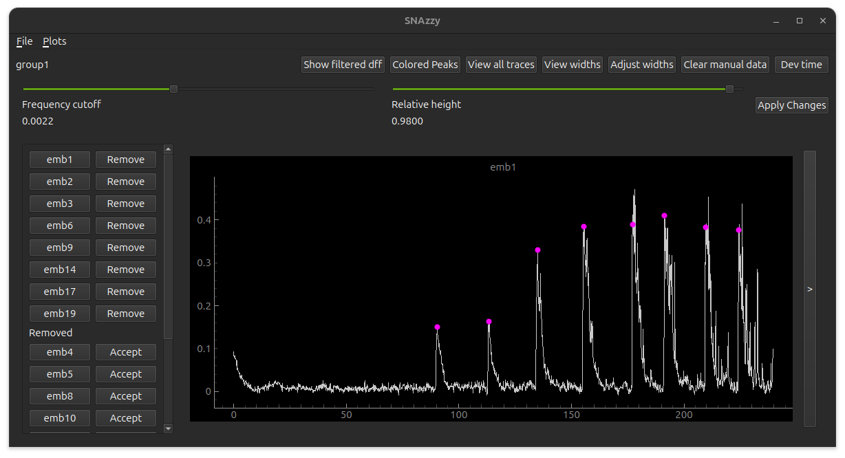Toggle the View widths option
The height and width of the screenshot is (458, 845).
[x=572, y=65]
